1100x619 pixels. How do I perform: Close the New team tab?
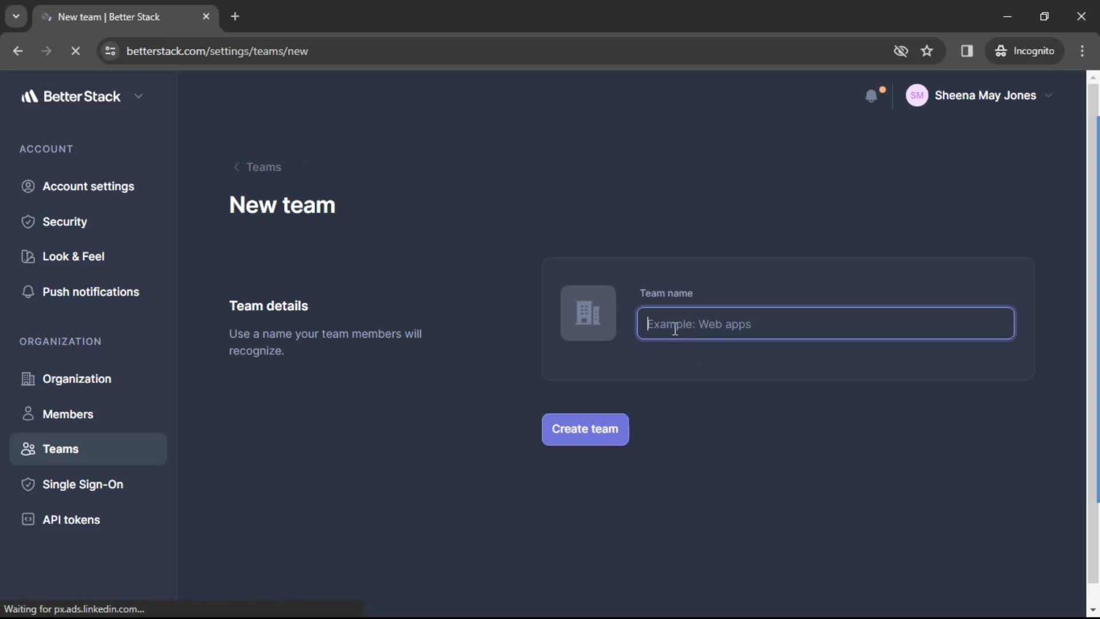pyautogui.click(x=206, y=17)
